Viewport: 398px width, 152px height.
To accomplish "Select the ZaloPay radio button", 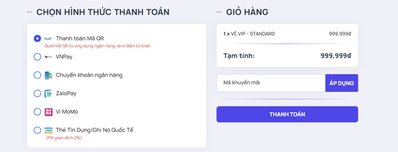I will [37, 93].
